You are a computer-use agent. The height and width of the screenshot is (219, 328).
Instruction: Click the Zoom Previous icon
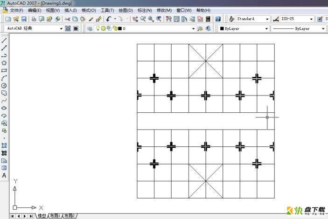(159, 19)
